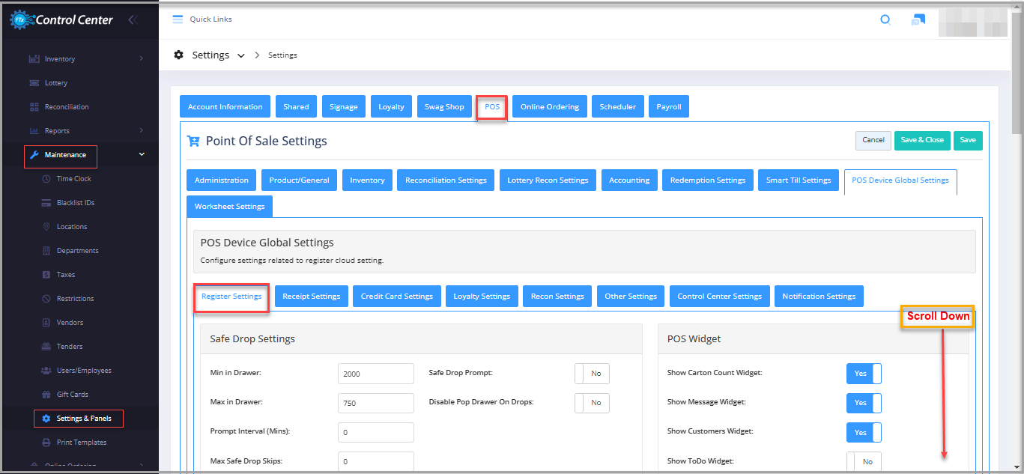The image size is (1024, 474).
Task: Open the Lottery sidebar item
Action: pos(56,83)
